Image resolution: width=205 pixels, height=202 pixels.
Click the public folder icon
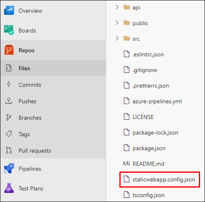point(126,23)
